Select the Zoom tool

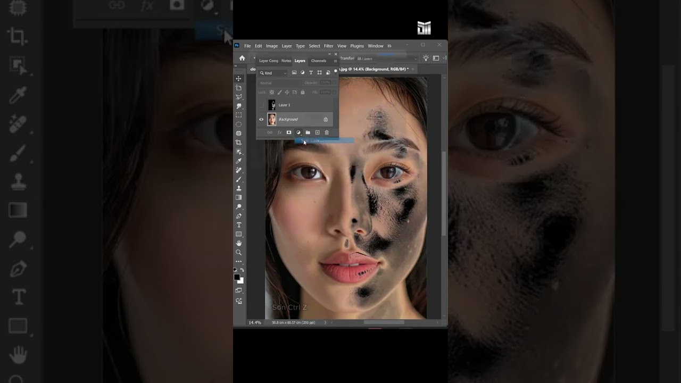[239, 252]
